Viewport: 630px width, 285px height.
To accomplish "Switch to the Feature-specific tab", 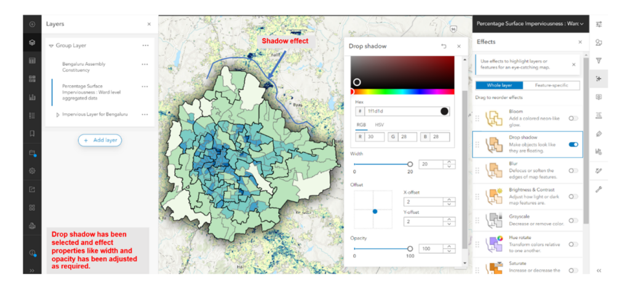I will 551,85.
